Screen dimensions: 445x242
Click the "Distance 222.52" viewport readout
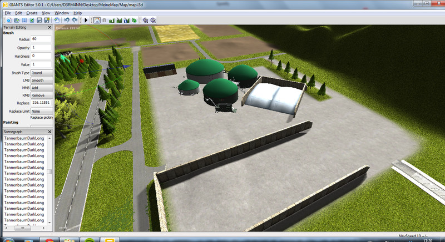[x=68, y=28]
